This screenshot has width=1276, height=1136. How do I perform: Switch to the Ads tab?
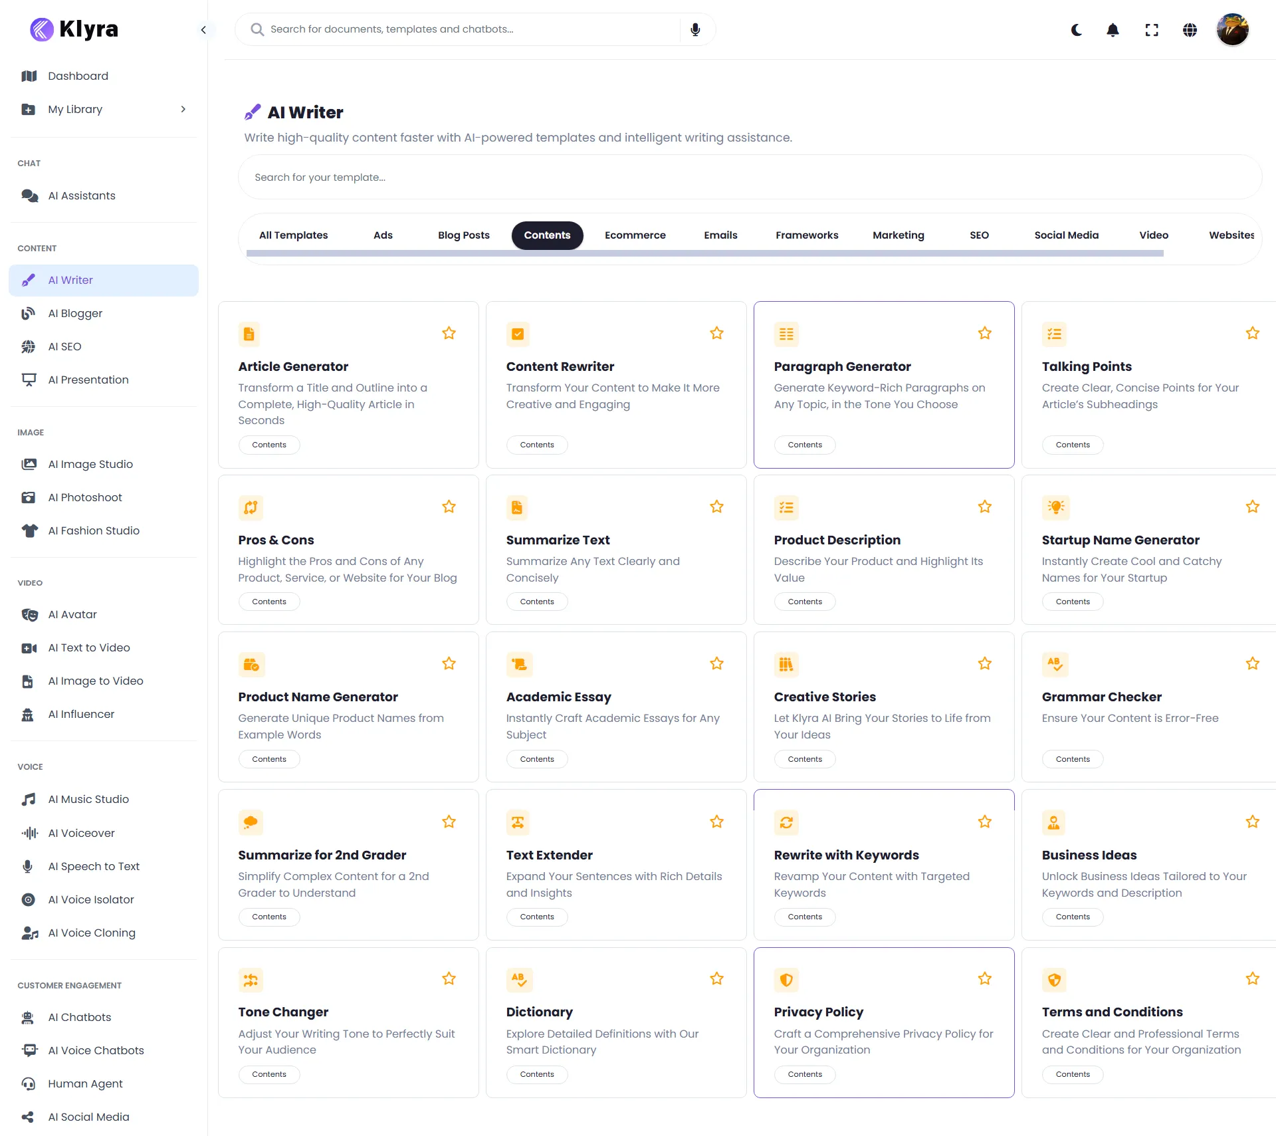pyautogui.click(x=383, y=235)
